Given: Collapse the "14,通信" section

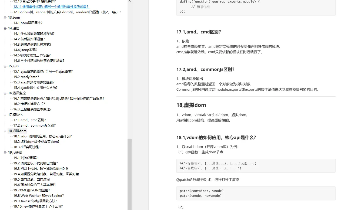Looking at the screenshot, I should tap(5, 28).
